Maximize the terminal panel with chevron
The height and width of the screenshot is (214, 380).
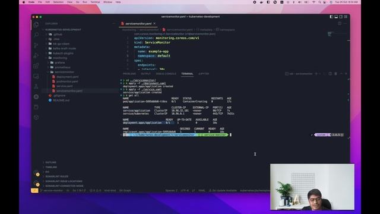(341, 74)
